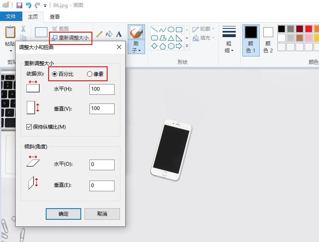Close the 调整大小和扭曲 dialog
Image resolution: width=319 pixels, height=242 pixels.
[119, 47]
